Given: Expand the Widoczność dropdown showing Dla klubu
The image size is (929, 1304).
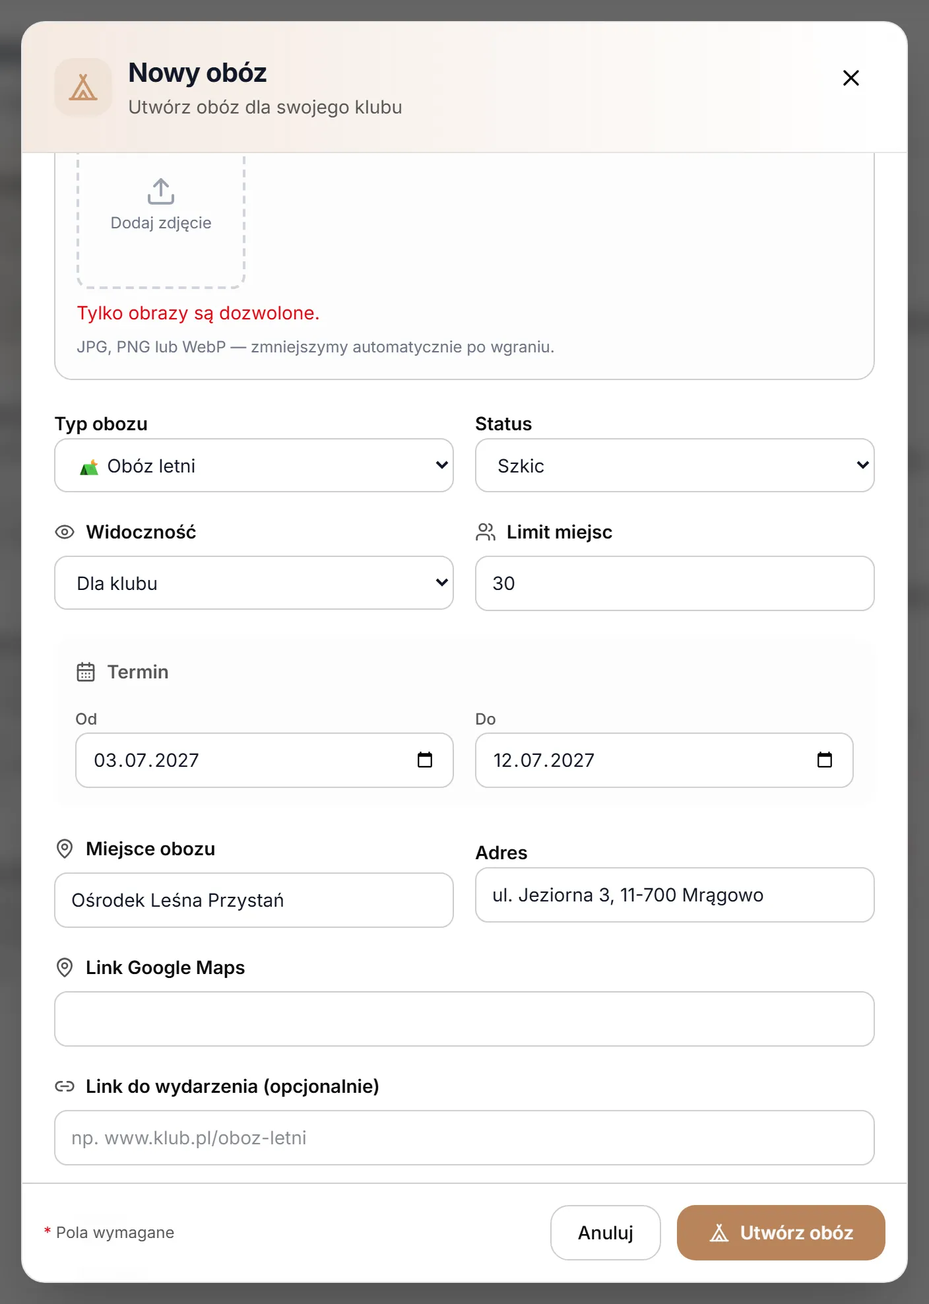Looking at the screenshot, I should (x=254, y=583).
